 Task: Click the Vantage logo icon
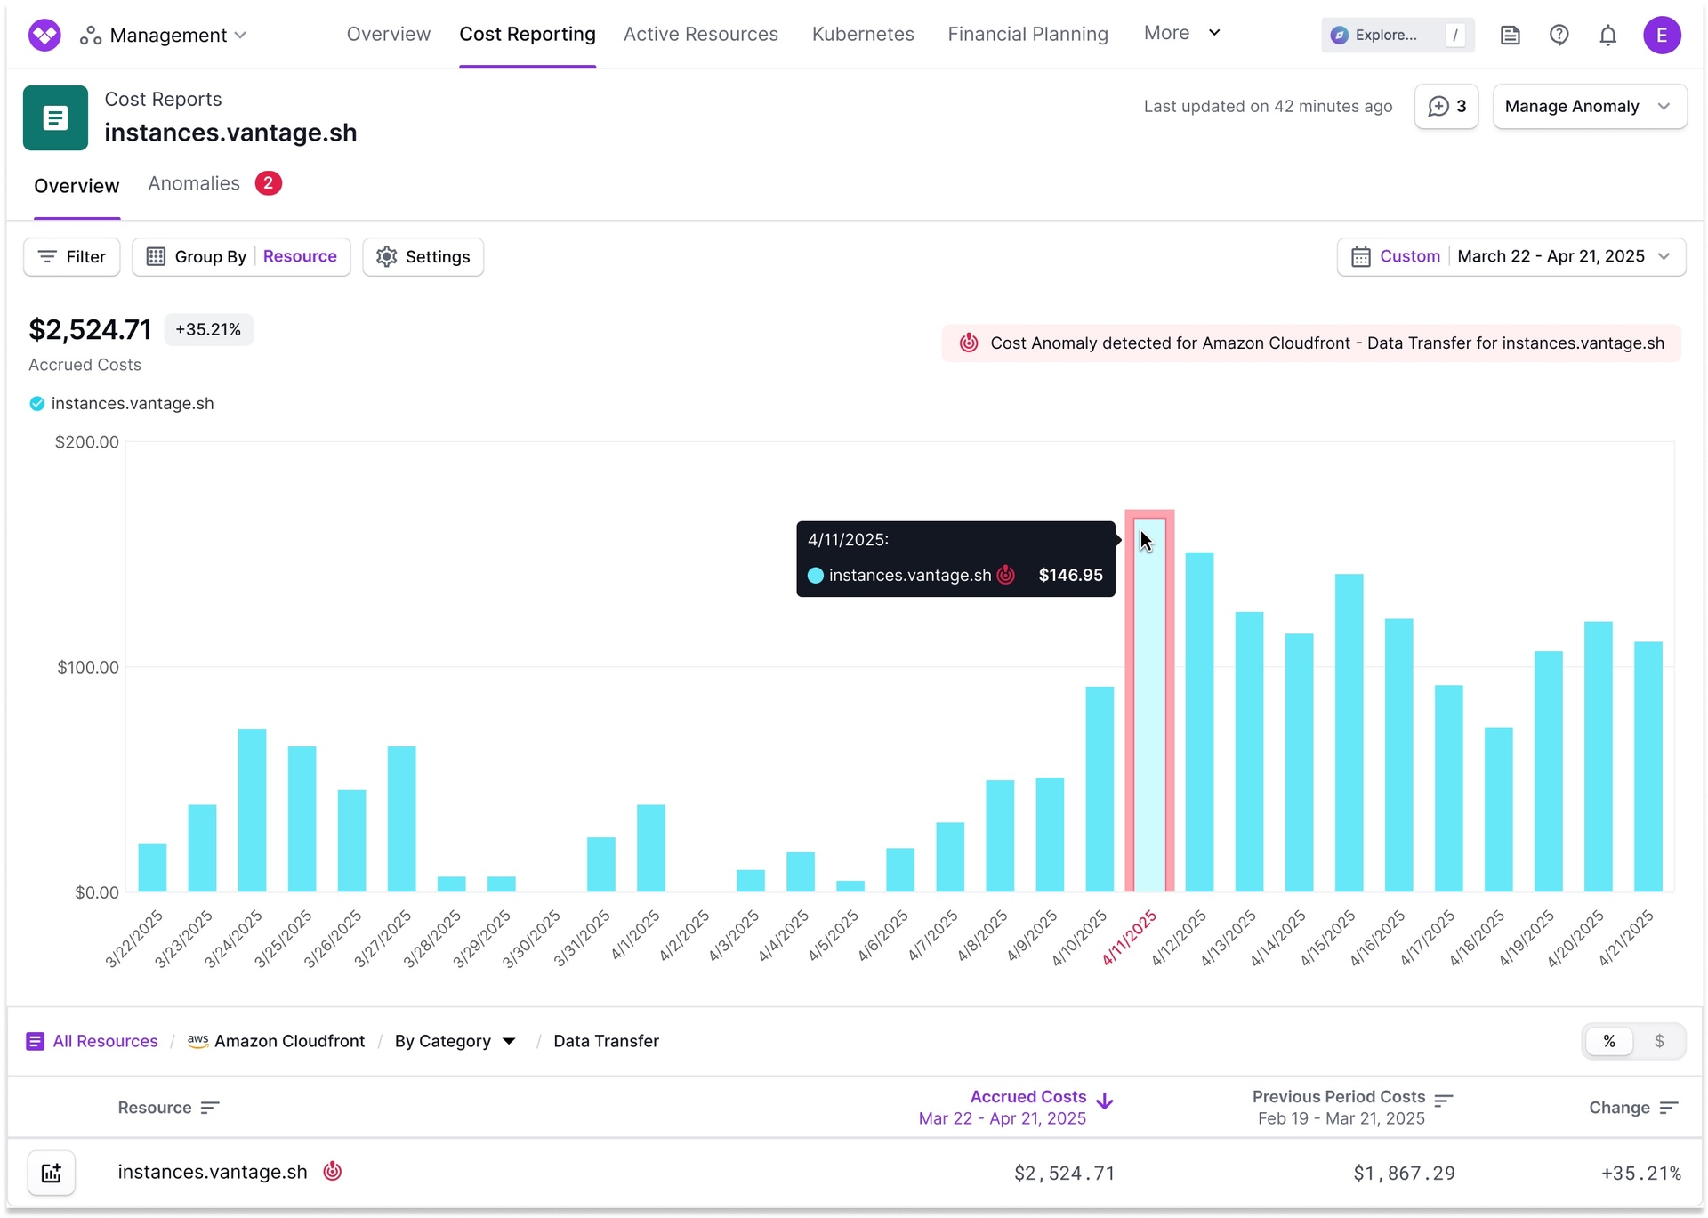(x=44, y=35)
